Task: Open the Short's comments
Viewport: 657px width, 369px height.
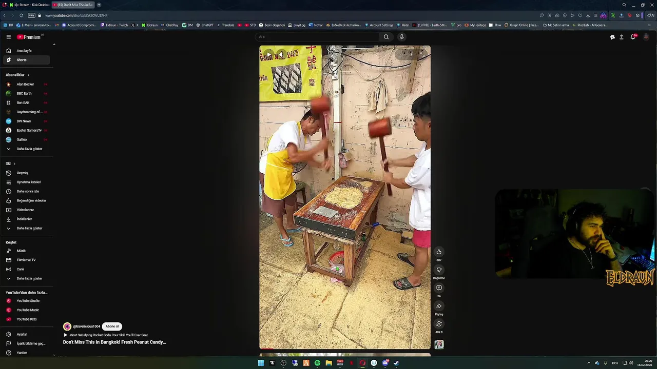Action: (x=439, y=288)
